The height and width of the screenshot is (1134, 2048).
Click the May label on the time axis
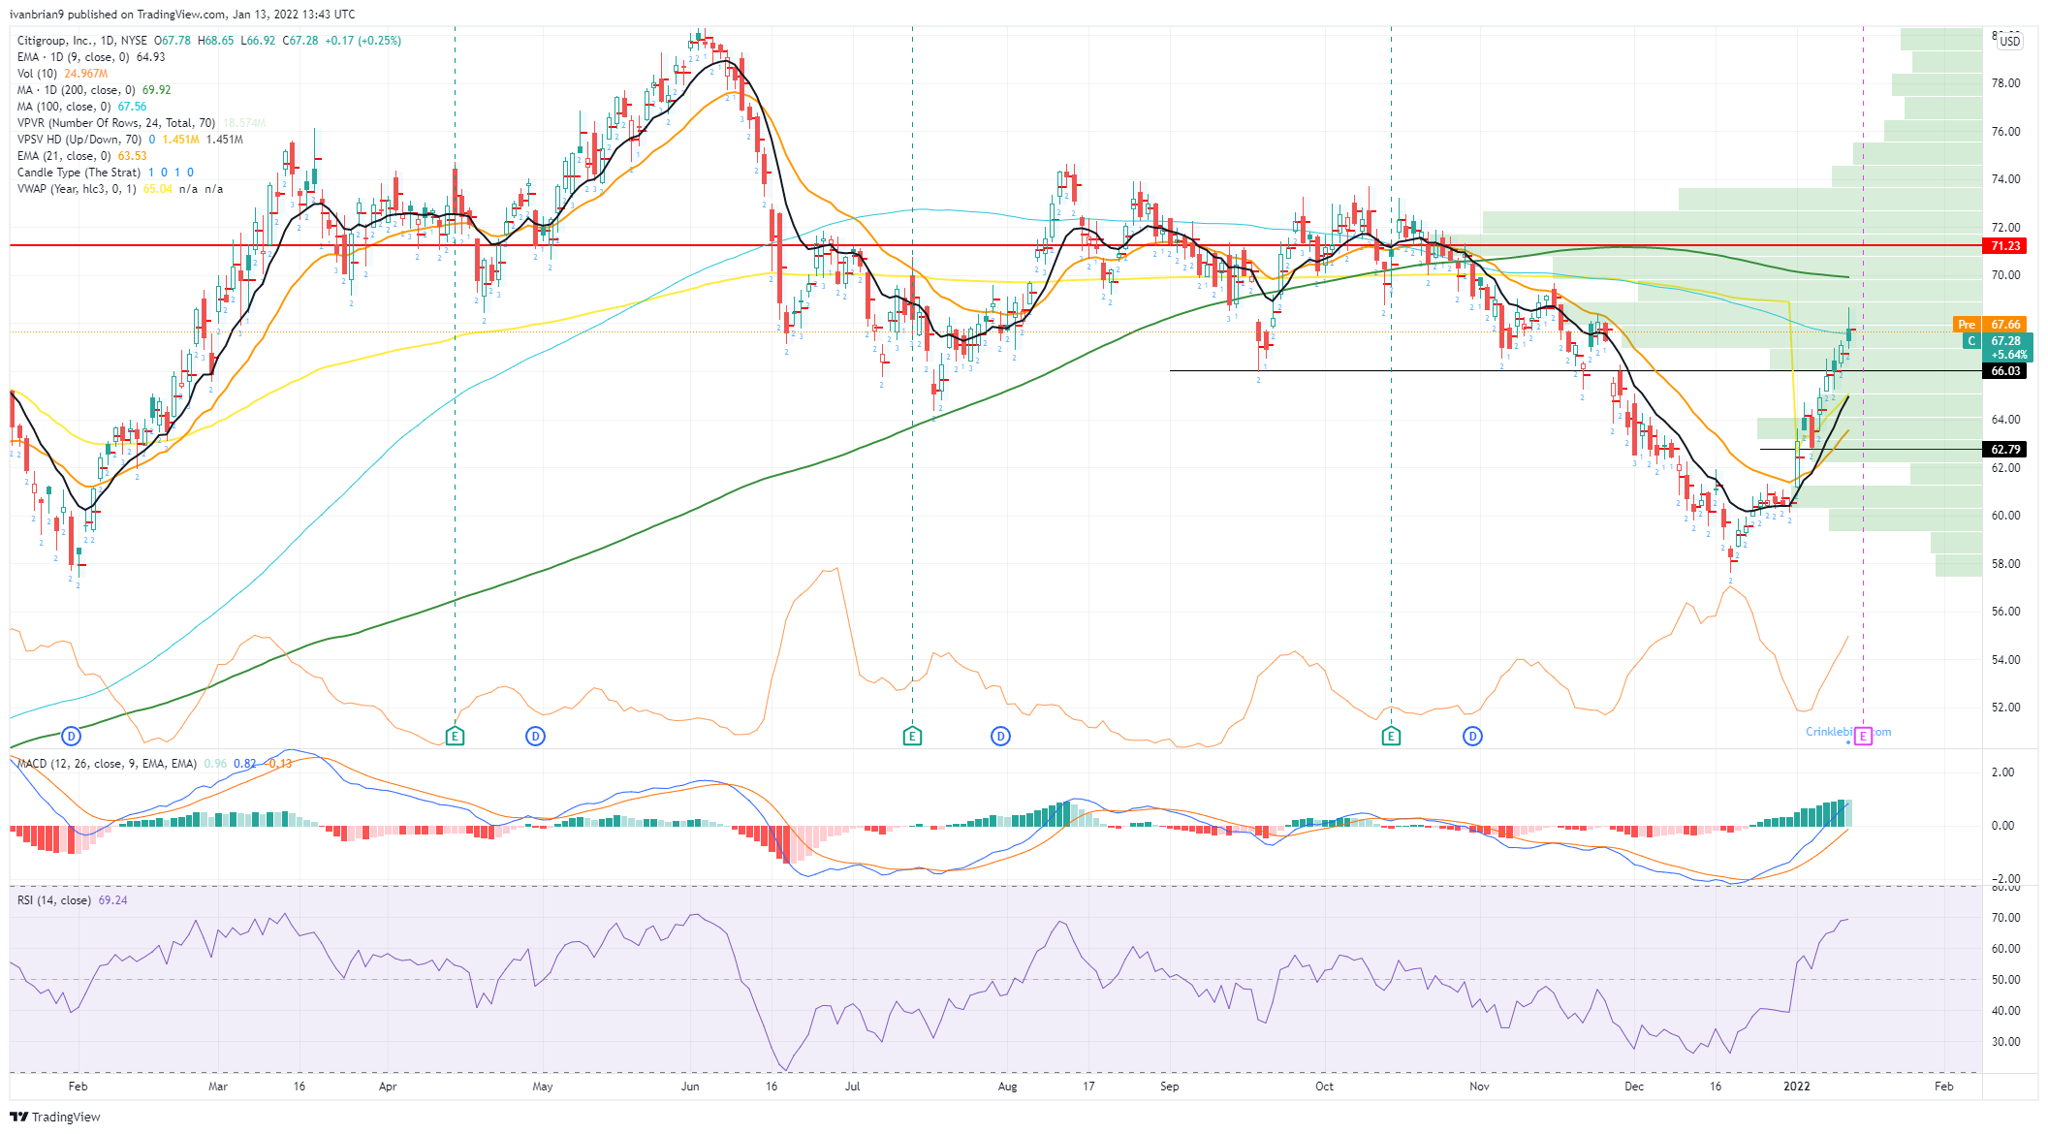[543, 1087]
